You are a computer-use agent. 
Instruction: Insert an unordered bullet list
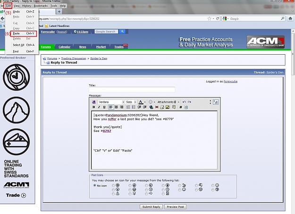[134, 107]
